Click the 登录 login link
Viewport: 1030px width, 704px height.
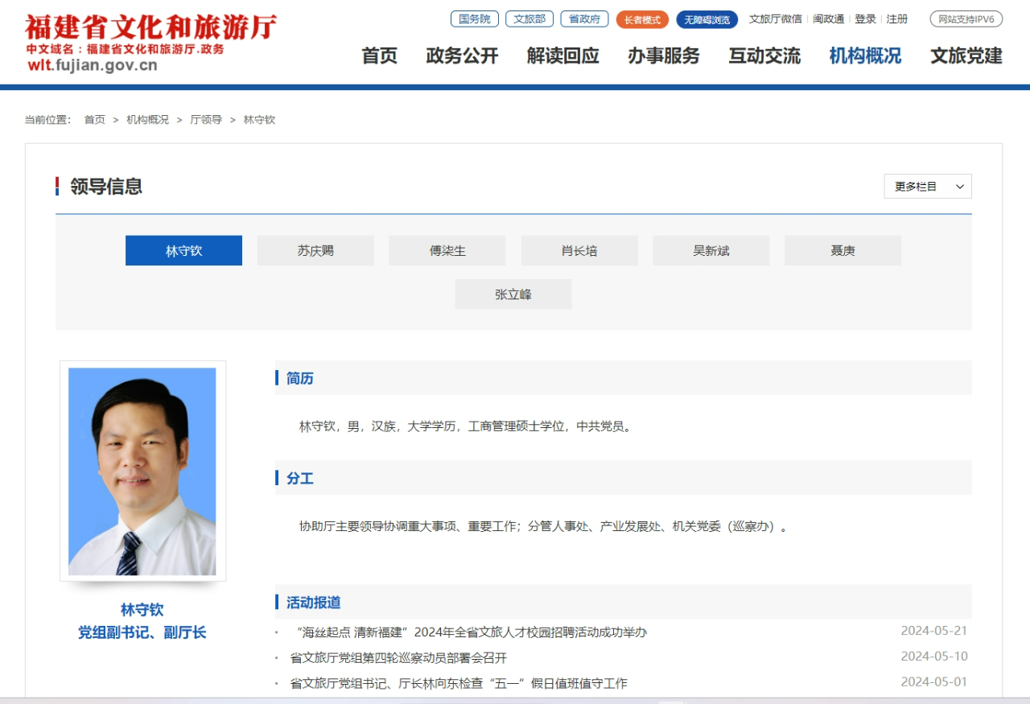point(866,19)
